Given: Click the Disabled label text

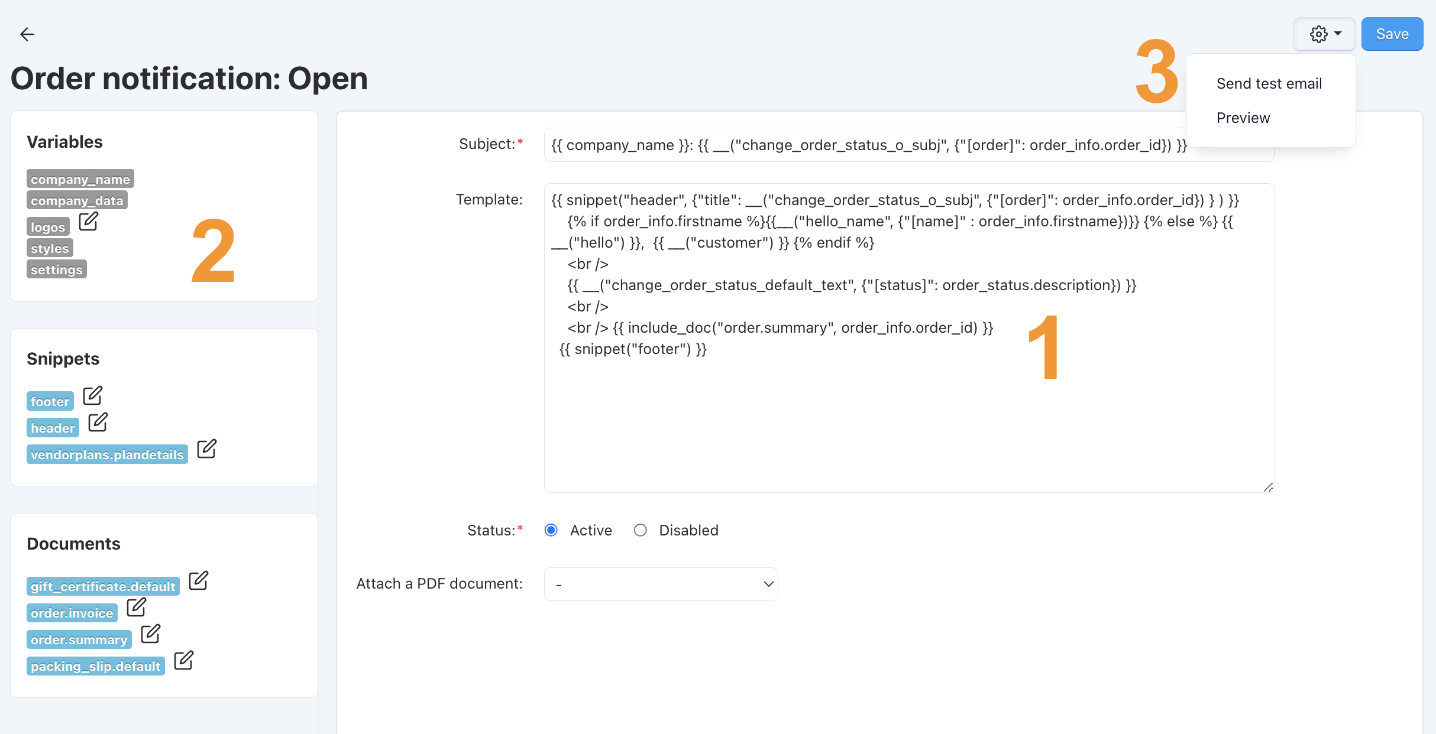Looking at the screenshot, I should pos(689,530).
